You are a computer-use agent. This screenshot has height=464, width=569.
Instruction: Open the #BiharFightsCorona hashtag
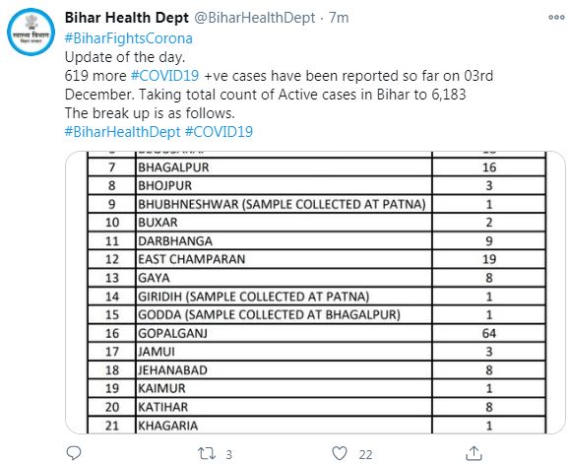point(128,38)
